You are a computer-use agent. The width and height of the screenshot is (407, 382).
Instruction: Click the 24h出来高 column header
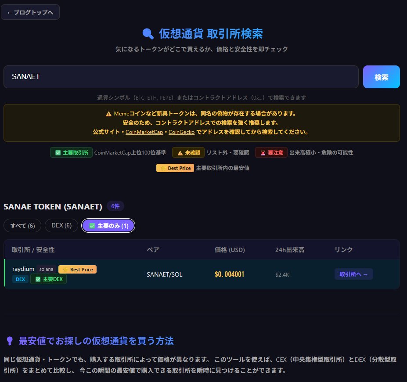[x=290, y=250]
